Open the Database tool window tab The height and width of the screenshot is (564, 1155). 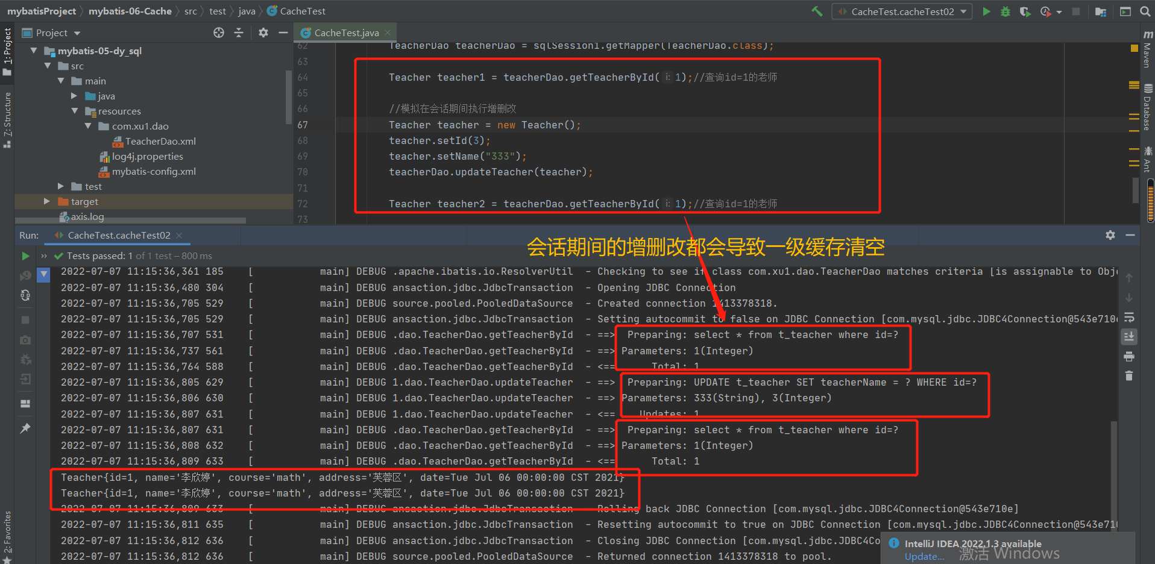click(1148, 108)
